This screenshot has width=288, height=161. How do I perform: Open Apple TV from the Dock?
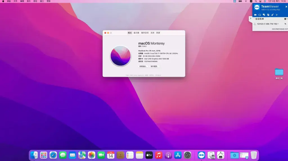[x=149, y=155]
